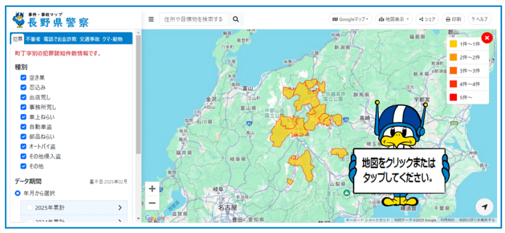Image resolution: width=505 pixels, height=233 pixels.
Task: Click the 基準日:2025年02月 text
Action: pyautogui.click(x=108, y=182)
